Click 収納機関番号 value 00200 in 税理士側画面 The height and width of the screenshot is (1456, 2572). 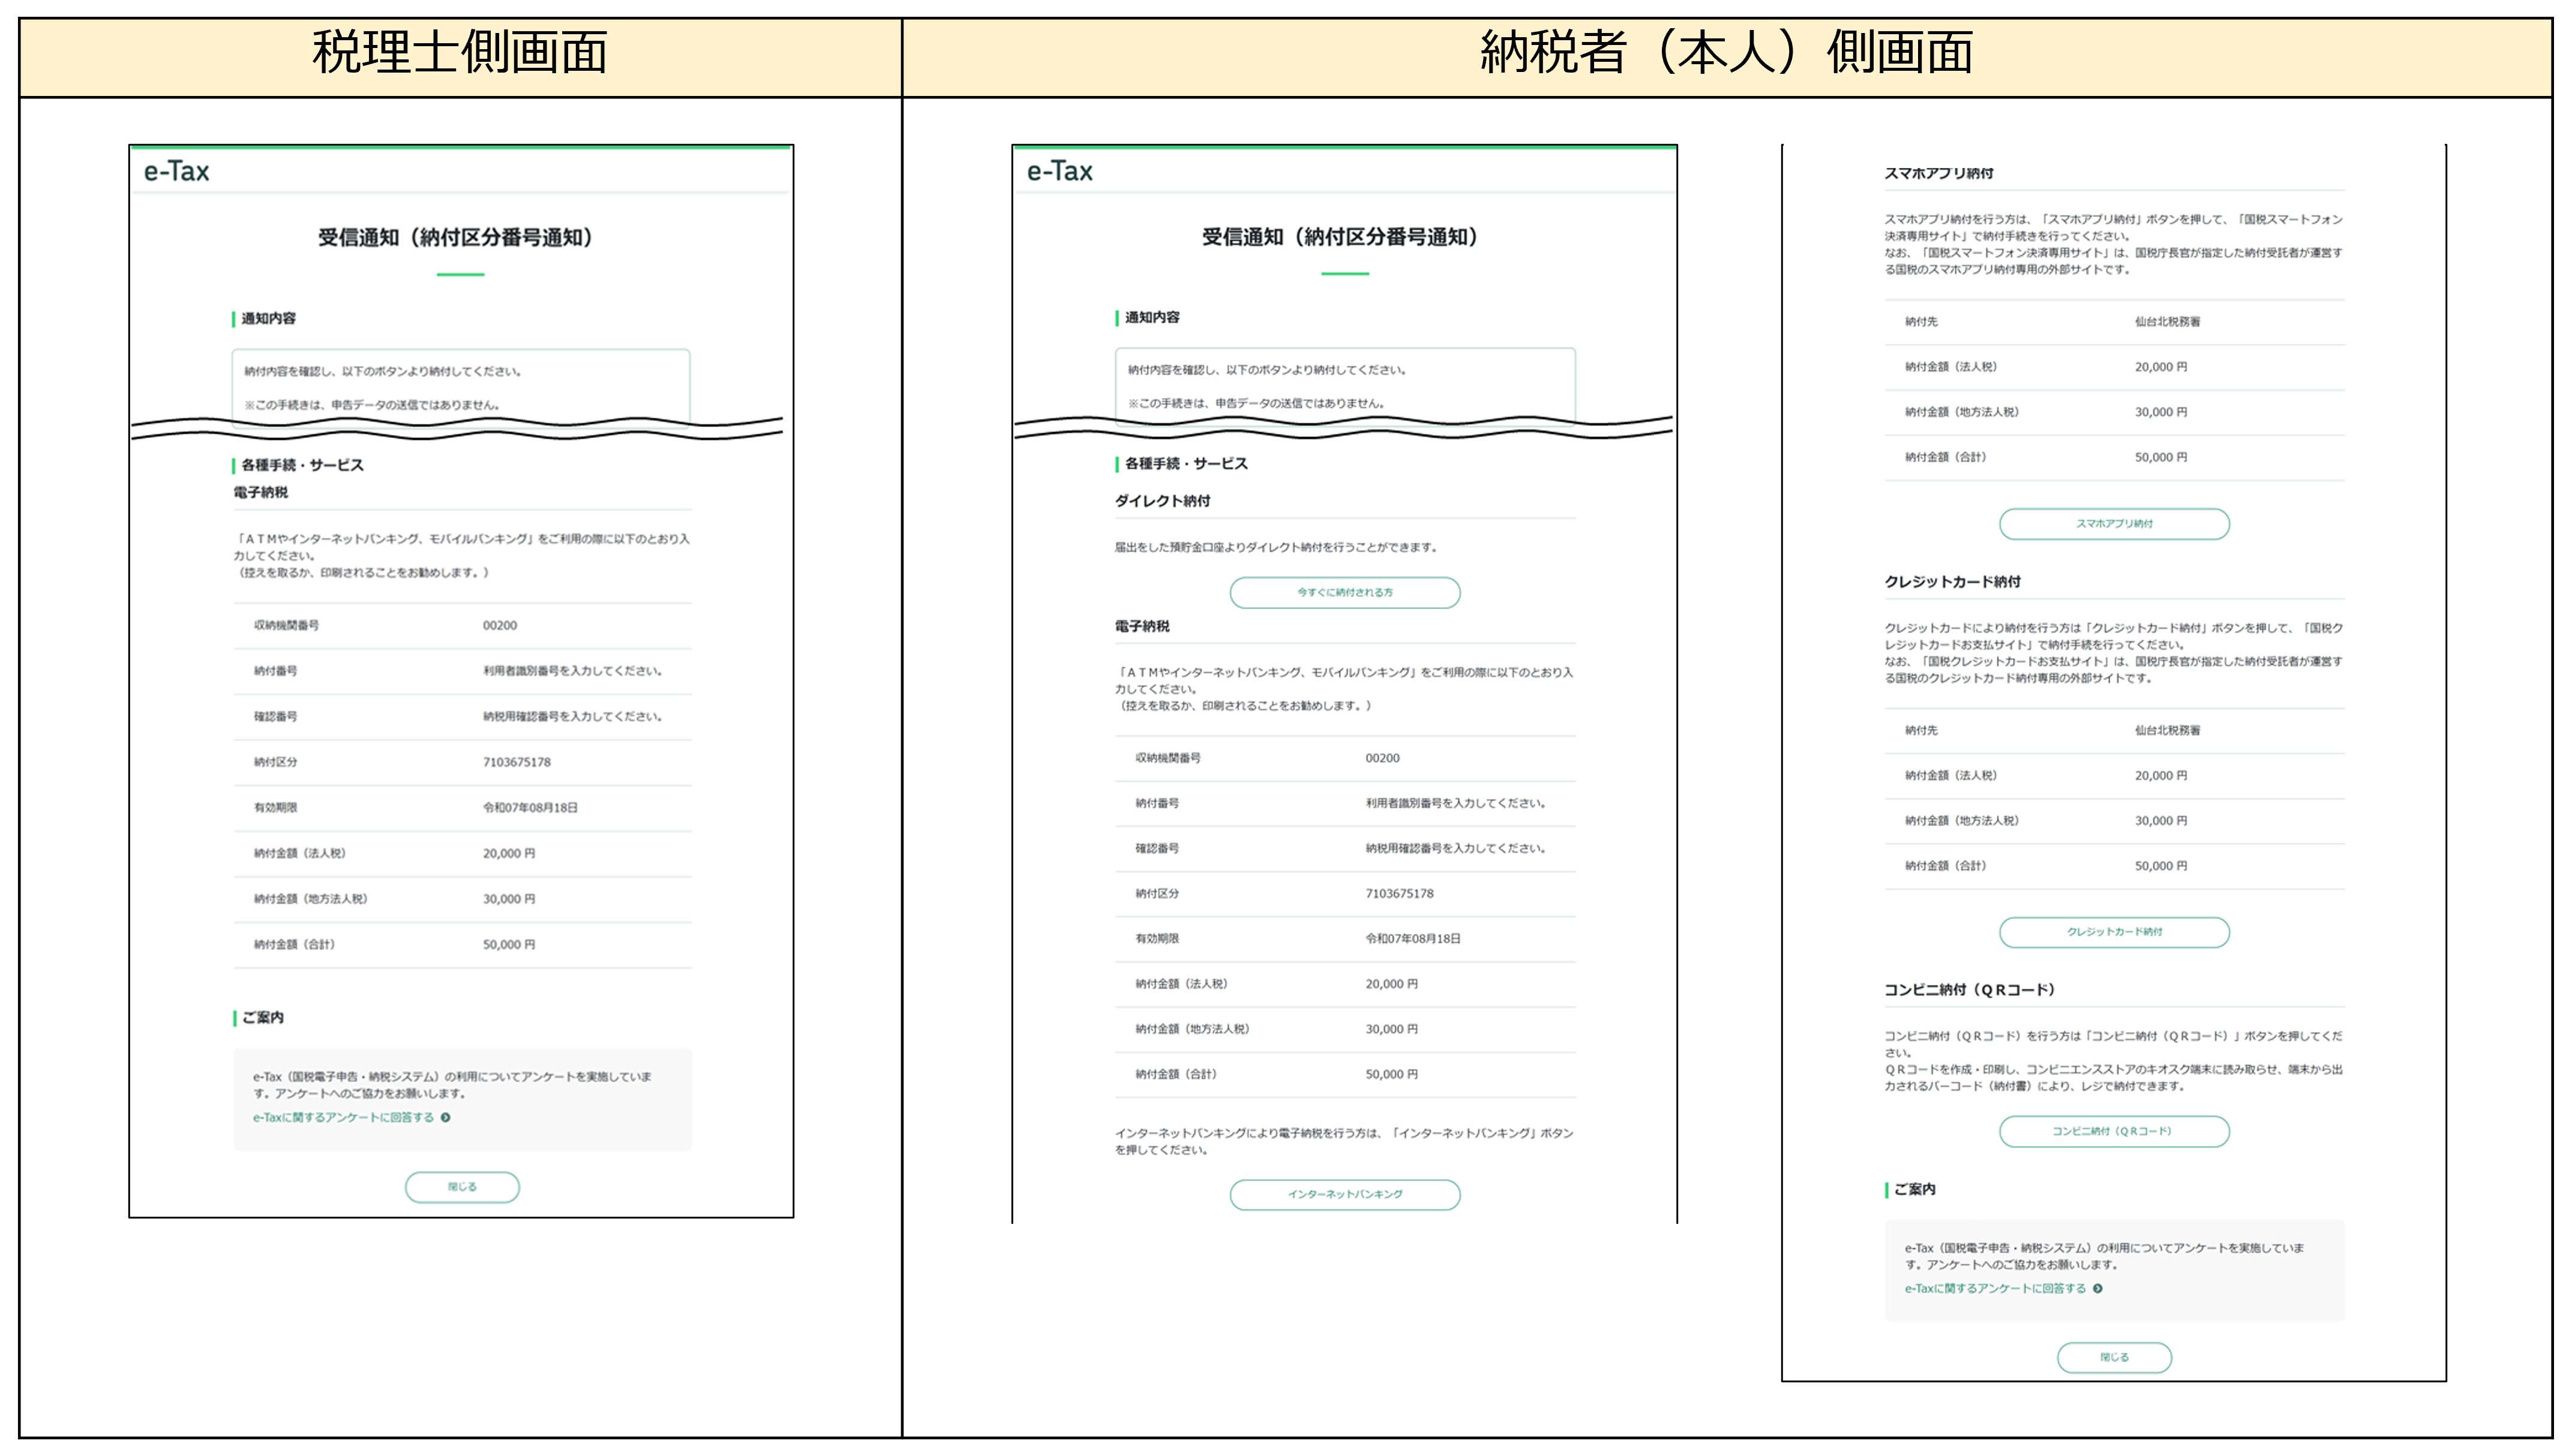pyautogui.click(x=500, y=626)
